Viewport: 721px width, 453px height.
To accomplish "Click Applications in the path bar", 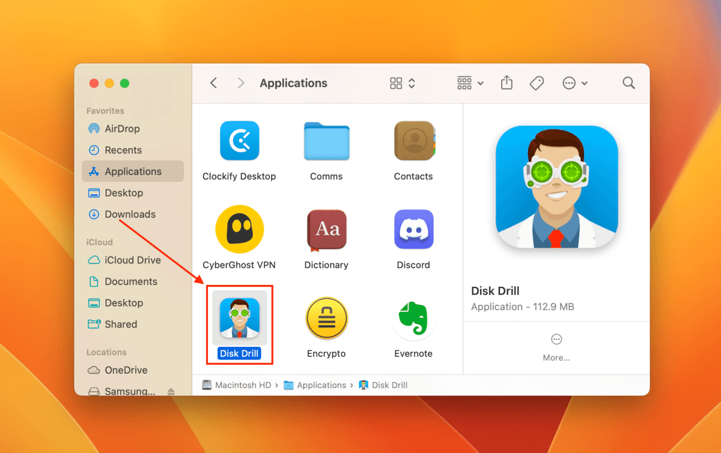I will point(315,385).
